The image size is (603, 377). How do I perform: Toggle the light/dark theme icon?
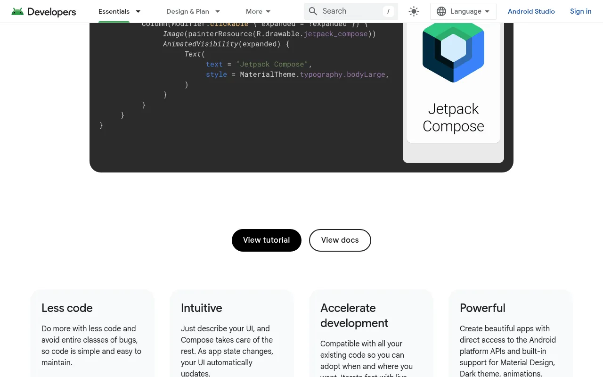pyautogui.click(x=414, y=11)
